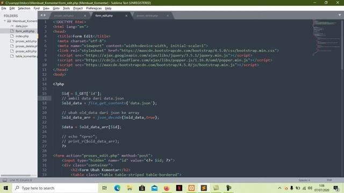Image resolution: width=344 pixels, height=193 pixels.
Task: Close the third tab, right of form_edit.php
Action: point(168,16)
